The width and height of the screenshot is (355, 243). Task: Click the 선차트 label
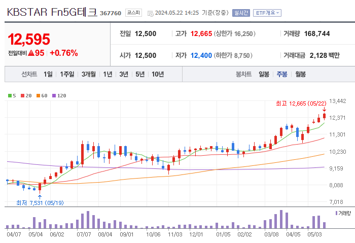29,74
